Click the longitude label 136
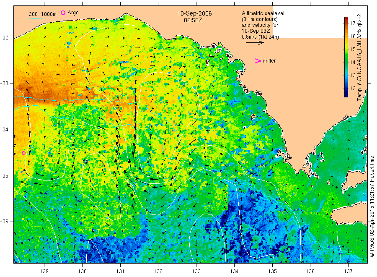377x277 pixels. pos(310,272)
